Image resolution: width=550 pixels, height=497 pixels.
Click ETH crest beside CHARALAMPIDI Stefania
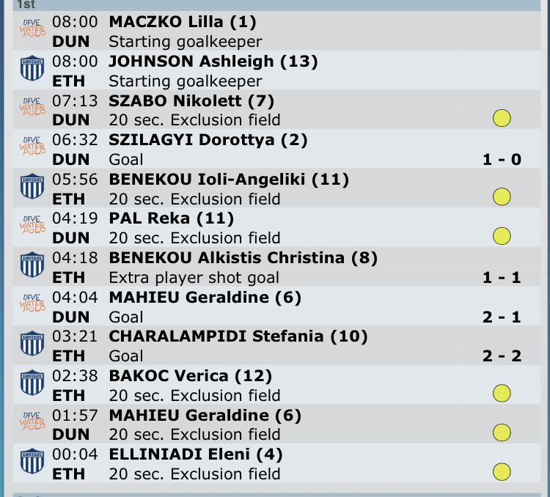tap(32, 345)
